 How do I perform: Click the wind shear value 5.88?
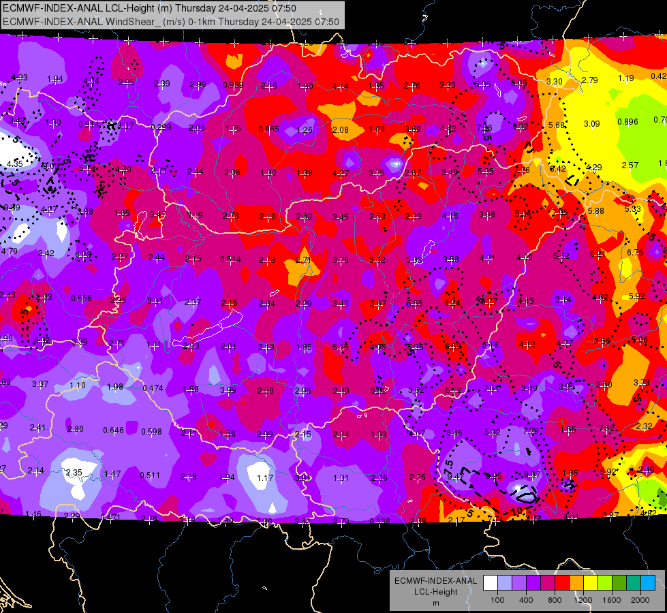click(596, 210)
